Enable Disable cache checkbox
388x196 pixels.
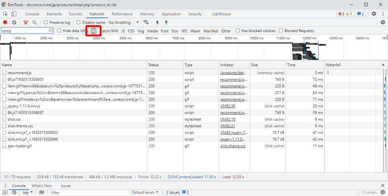coord(78,22)
